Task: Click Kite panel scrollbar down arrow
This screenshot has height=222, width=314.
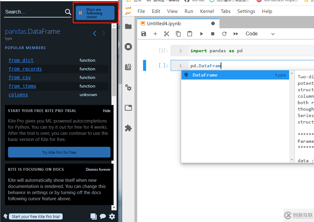Action: point(114,208)
